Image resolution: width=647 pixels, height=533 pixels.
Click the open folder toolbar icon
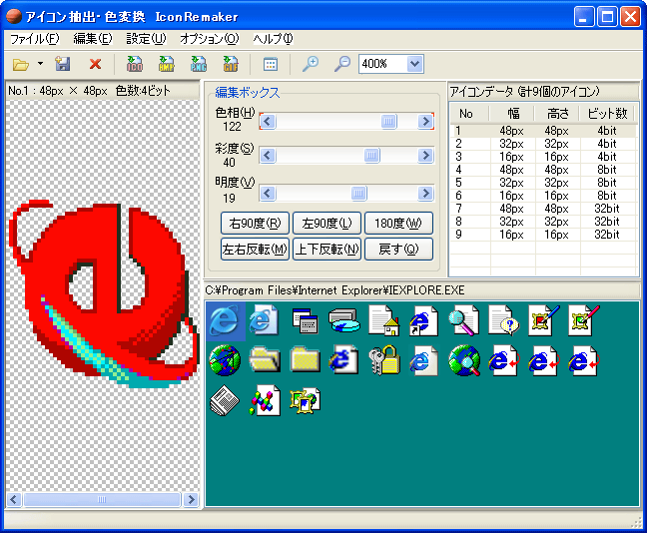[21, 64]
